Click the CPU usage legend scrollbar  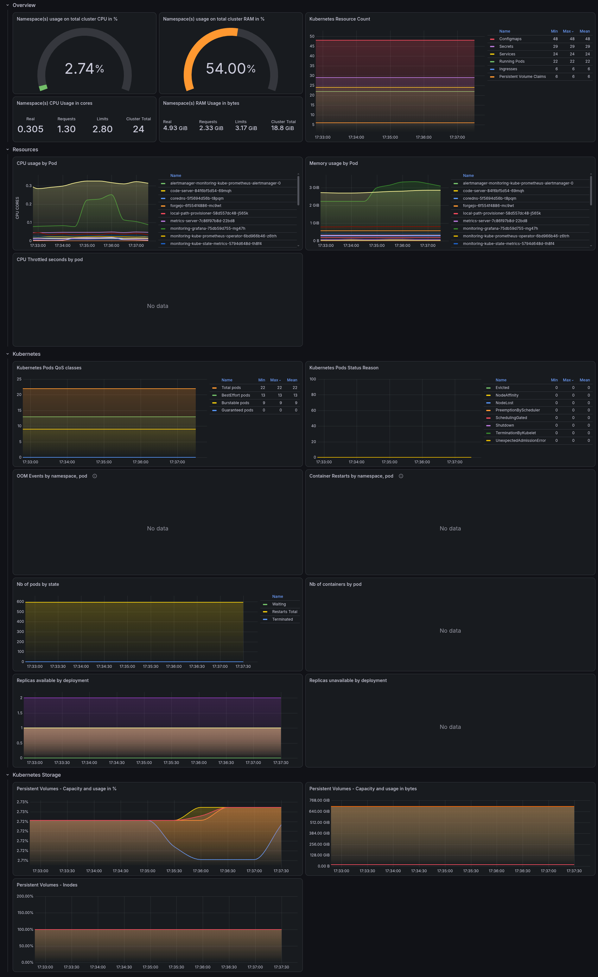point(298,190)
